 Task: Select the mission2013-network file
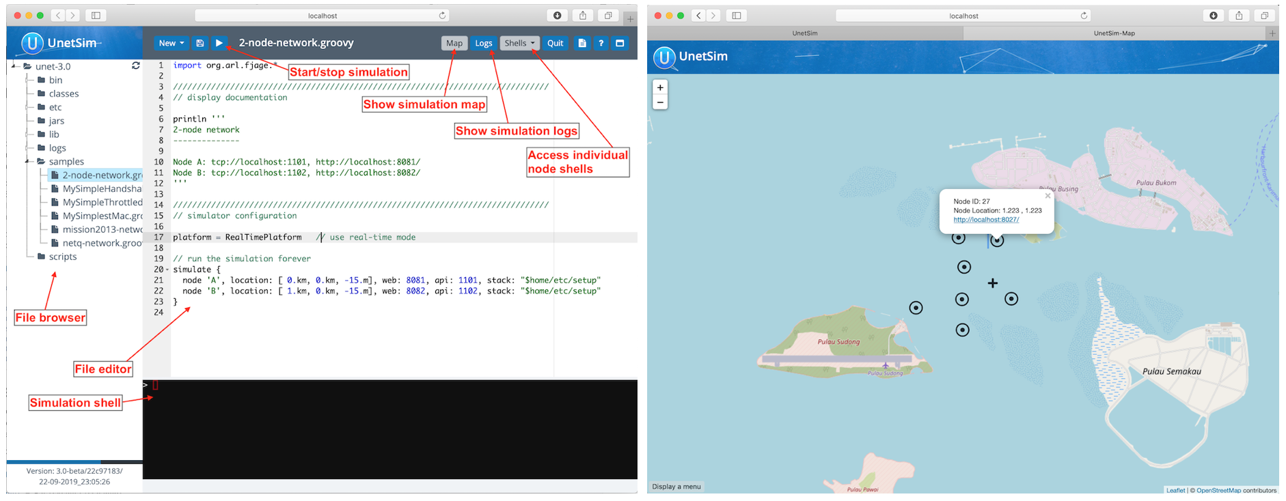pos(96,229)
